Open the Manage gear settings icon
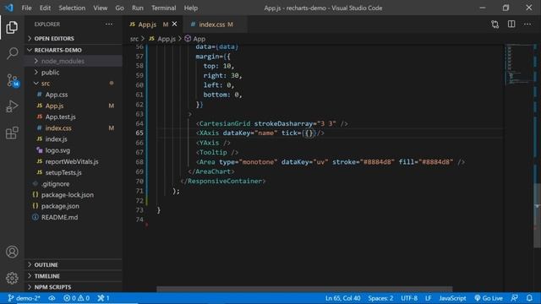Screen dimensions: 541x304 [12, 278]
